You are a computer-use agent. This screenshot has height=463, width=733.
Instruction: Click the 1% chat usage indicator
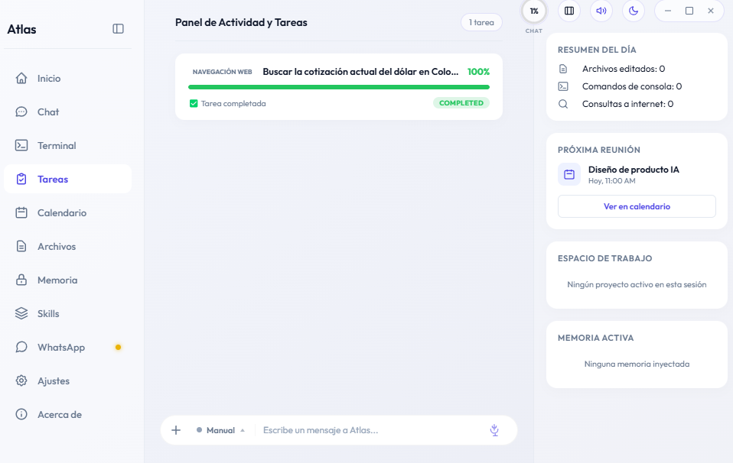(x=534, y=11)
